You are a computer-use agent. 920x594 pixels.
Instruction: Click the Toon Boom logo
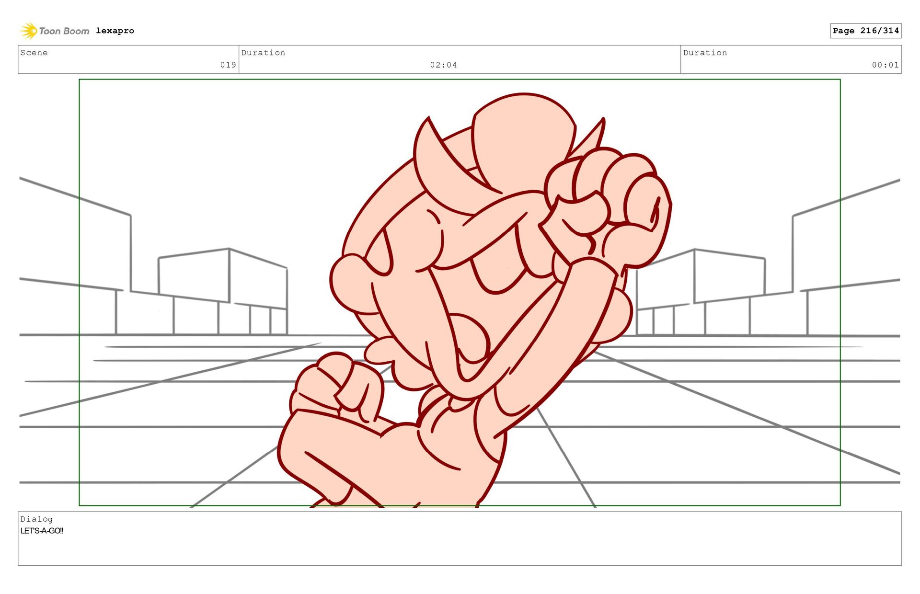coord(54,31)
